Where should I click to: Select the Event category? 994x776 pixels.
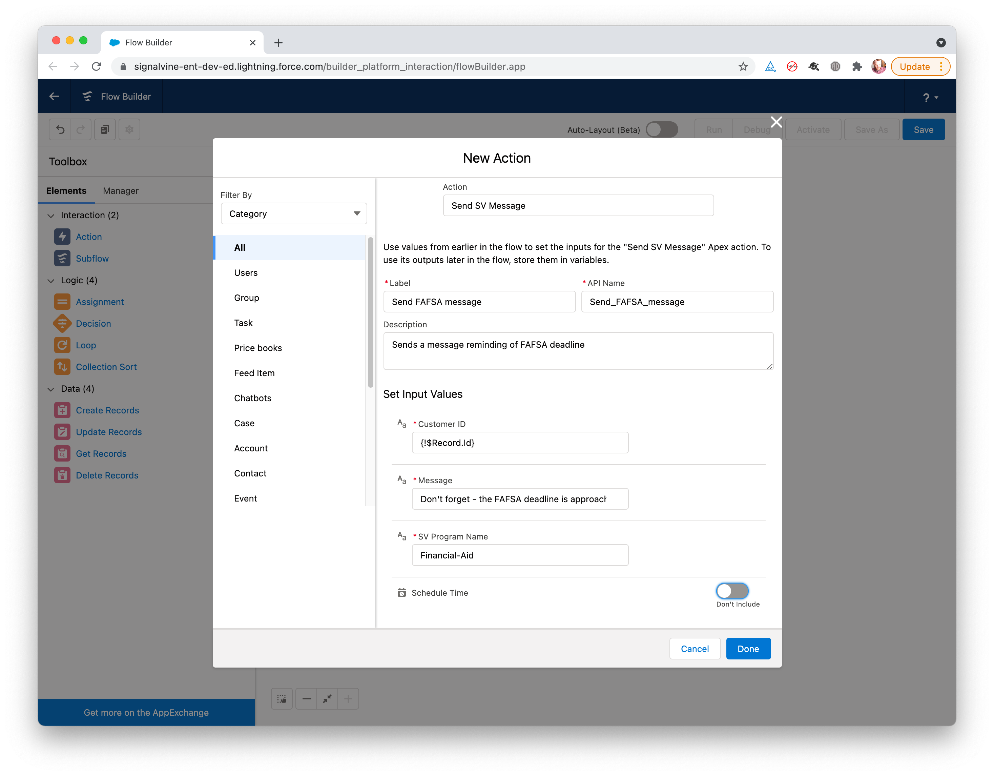(x=289, y=498)
